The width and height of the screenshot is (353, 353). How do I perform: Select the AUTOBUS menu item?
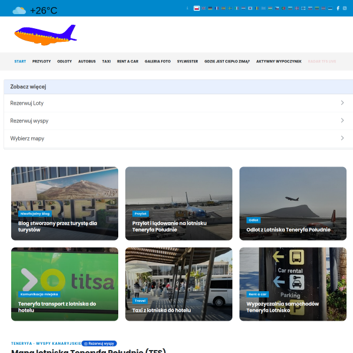click(x=87, y=61)
